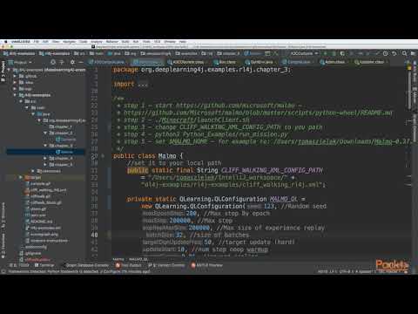Expand the resources folder
Viewport: 418px width, 314px height.
[x=33, y=171]
